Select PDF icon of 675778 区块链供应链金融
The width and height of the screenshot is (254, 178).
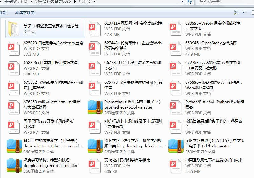pos(95,88)
